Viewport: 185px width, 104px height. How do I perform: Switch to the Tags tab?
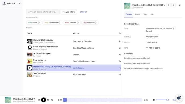(x=145, y=15)
